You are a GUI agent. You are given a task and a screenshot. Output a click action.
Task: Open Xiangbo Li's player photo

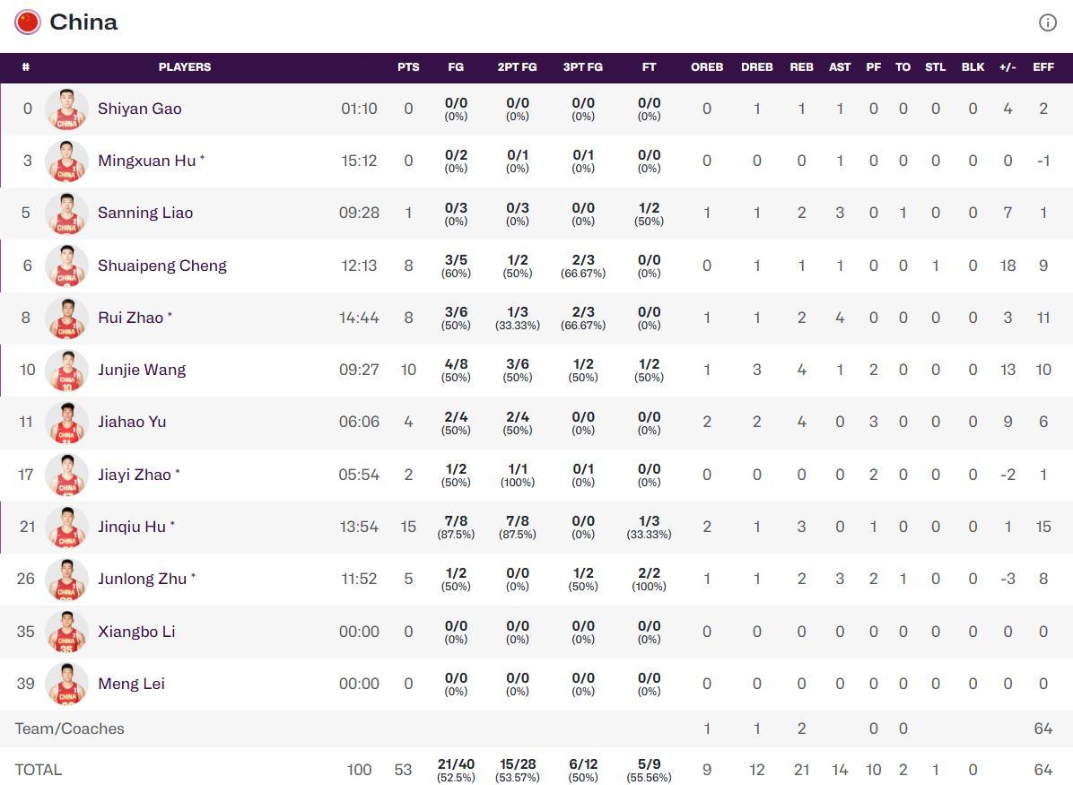(66, 631)
